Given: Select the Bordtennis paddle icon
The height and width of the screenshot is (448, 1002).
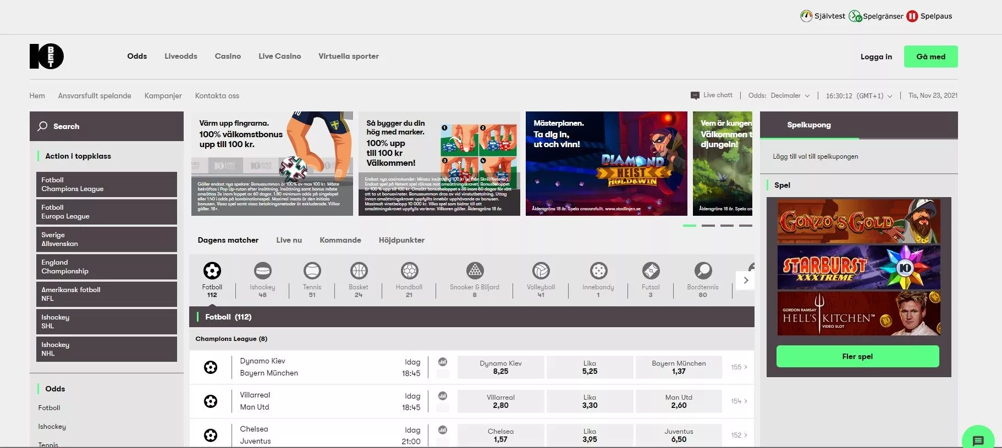Looking at the screenshot, I should coord(703,270).
